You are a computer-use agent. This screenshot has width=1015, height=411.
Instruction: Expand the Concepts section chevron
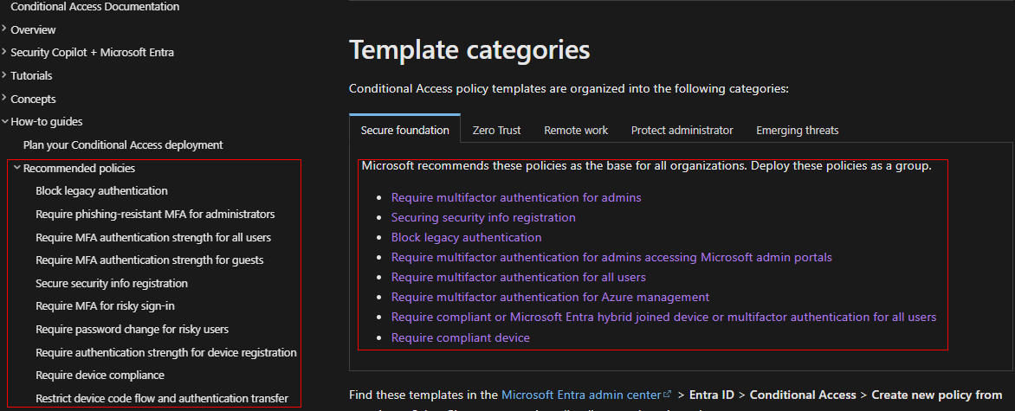point(5,99)
